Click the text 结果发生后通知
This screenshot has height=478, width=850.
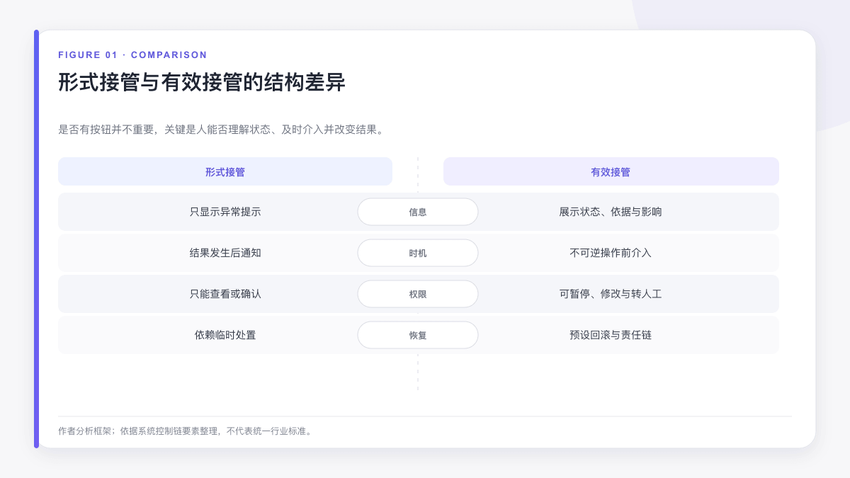click(225, 253)
